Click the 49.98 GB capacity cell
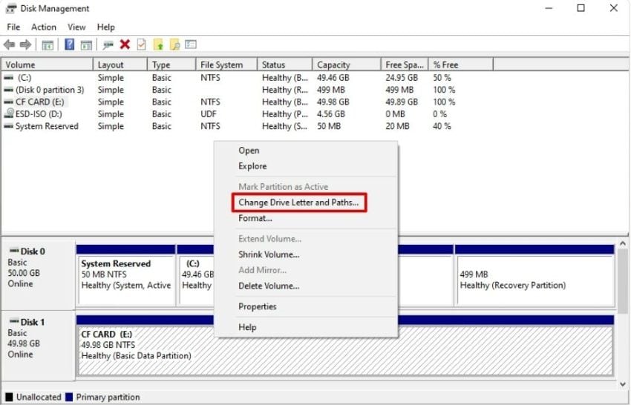631x405 pixels. 333,102
